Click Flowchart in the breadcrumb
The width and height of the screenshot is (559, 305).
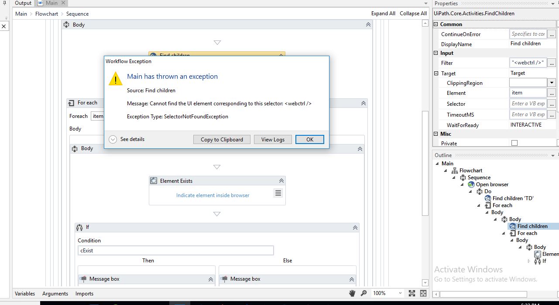click(x=47, y=14)
